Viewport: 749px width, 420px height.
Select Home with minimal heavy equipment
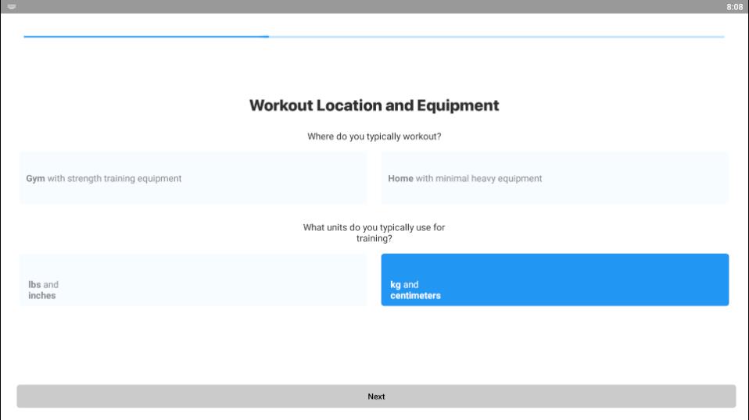coord(555,178)
